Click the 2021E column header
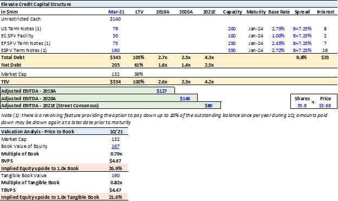The height and width of the screenshot is (201, 338). tap(209, 12)
